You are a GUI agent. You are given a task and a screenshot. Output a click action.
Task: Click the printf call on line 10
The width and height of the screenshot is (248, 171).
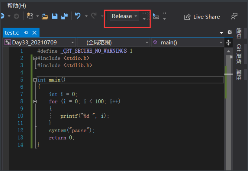pos(85,116)
